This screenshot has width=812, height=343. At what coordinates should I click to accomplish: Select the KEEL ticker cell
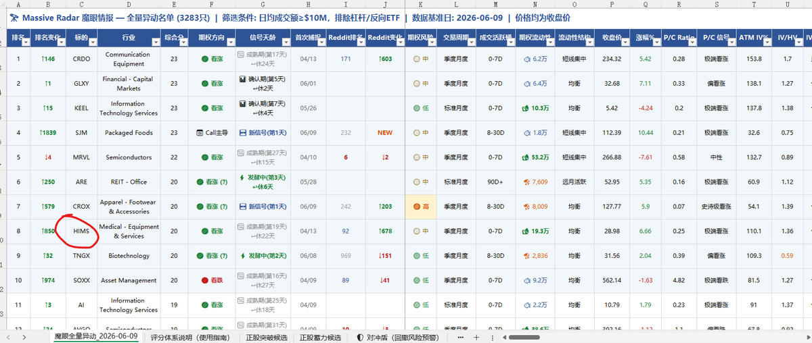pos(81,108)
